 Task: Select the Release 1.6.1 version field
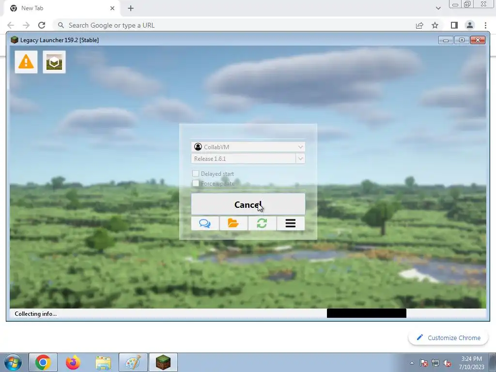(243, 158)
